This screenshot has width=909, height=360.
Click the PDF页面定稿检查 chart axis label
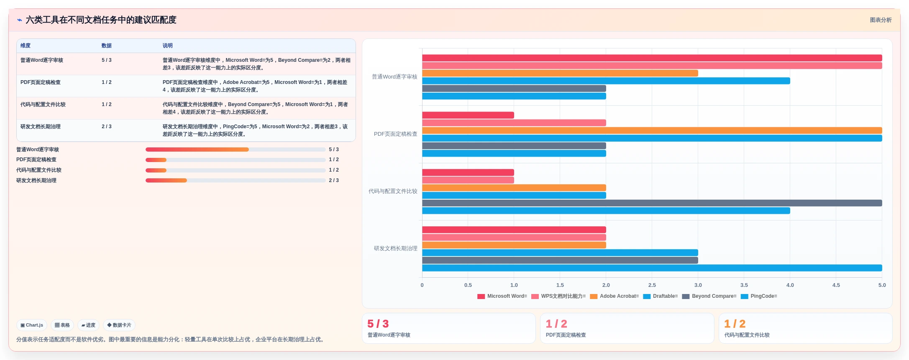coord(396,134)
